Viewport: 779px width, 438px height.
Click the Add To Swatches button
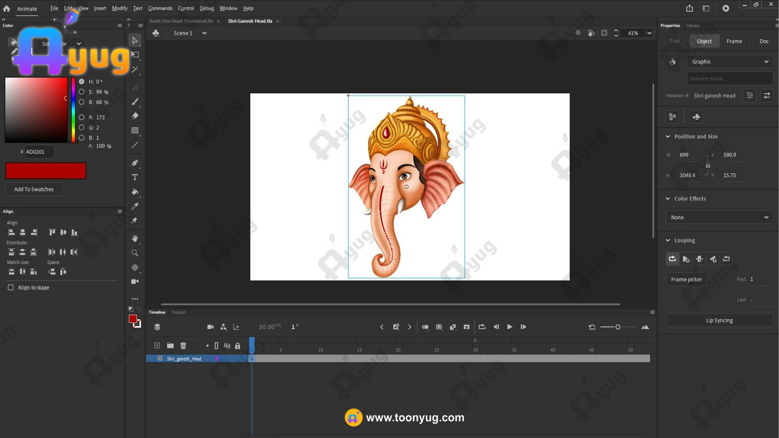click(x=34, y=189)
